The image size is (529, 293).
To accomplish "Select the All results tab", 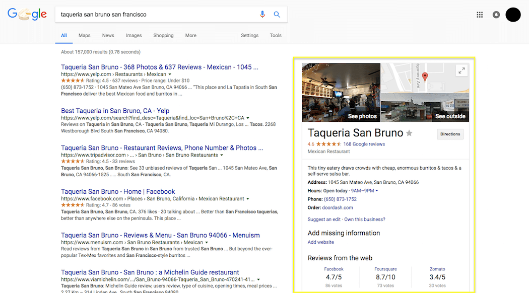I will [x=64, y=35].
